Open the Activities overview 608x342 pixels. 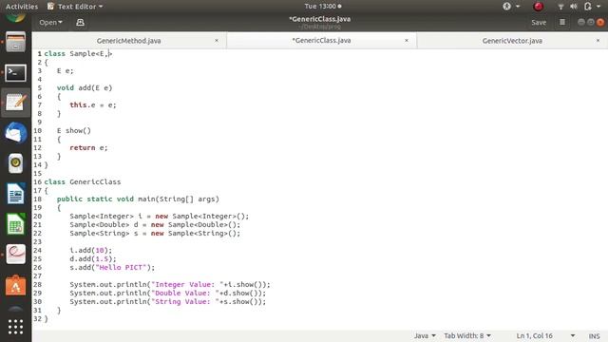pyautogui.click(x=22, y=7)
